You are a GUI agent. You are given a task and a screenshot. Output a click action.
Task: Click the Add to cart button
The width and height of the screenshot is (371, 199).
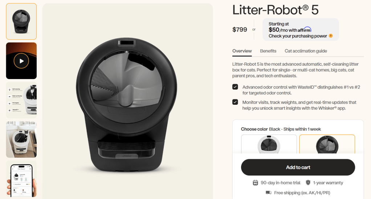[298, 167]
